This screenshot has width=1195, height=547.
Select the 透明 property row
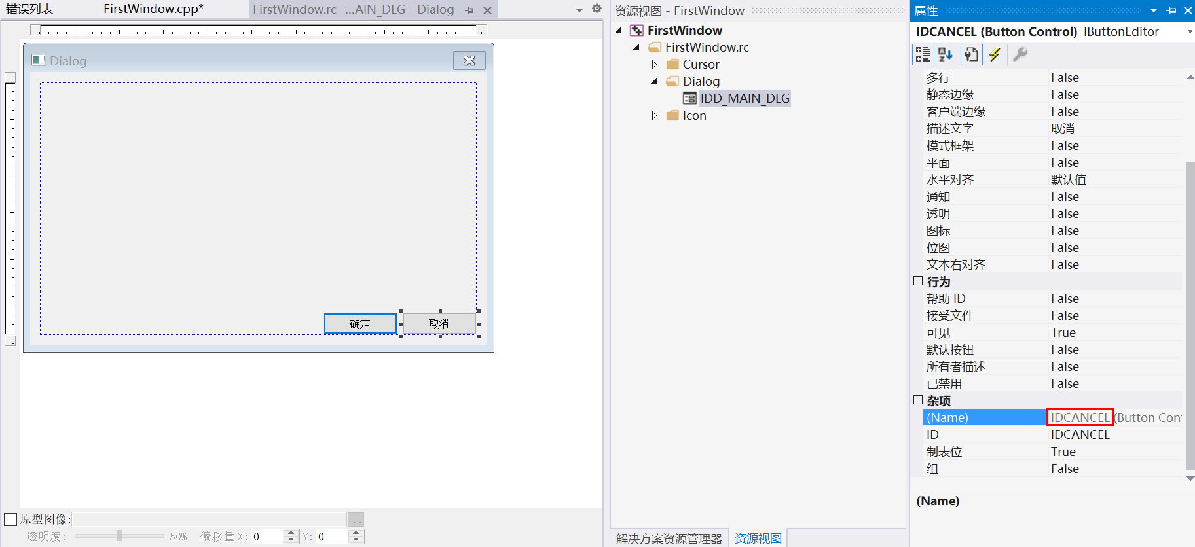(x=1052, y=213)
